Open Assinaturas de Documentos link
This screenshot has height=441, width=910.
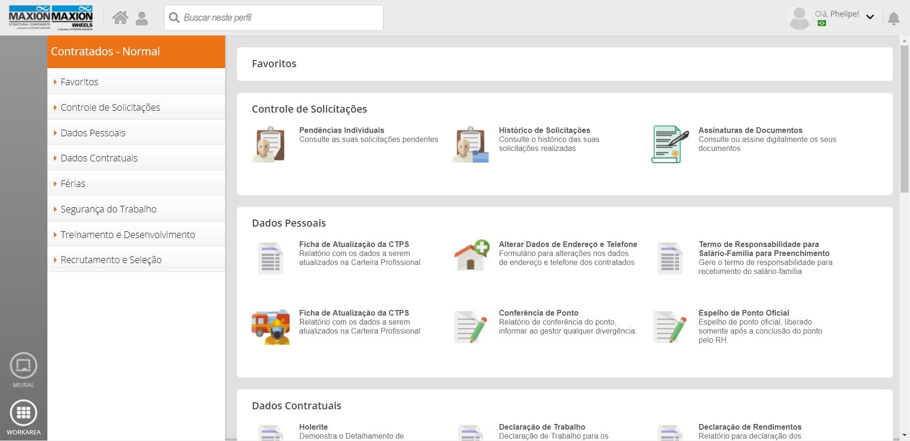[750, 130]
